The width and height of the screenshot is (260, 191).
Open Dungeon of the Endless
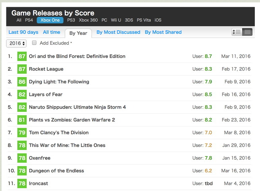(56, 171)
